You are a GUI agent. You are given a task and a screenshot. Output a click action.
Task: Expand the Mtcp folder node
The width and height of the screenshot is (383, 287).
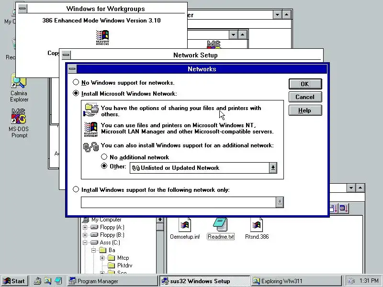[x=102, y=258]
